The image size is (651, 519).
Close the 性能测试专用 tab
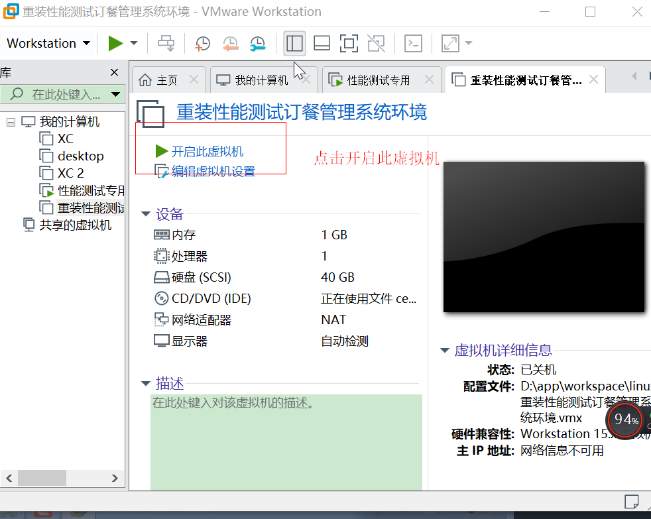point(430,80)
